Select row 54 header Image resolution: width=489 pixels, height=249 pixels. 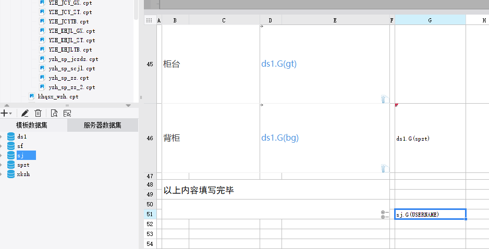click(x=150, y=244)
